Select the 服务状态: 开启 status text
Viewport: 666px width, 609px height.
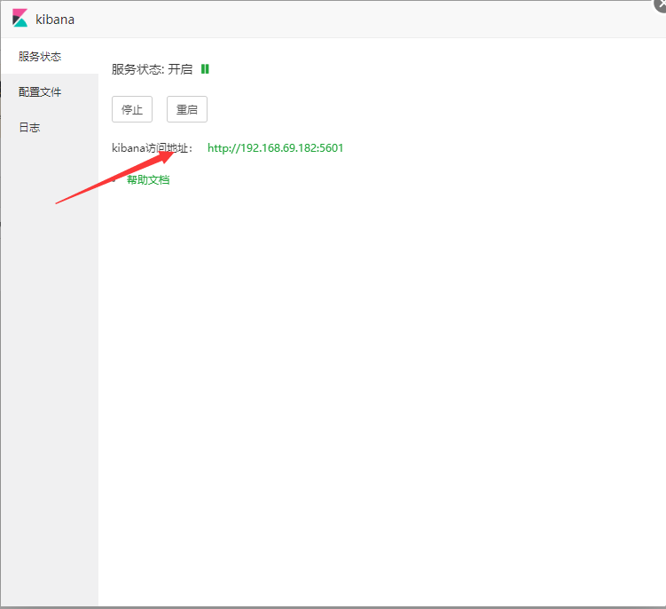tap(152, 69)
